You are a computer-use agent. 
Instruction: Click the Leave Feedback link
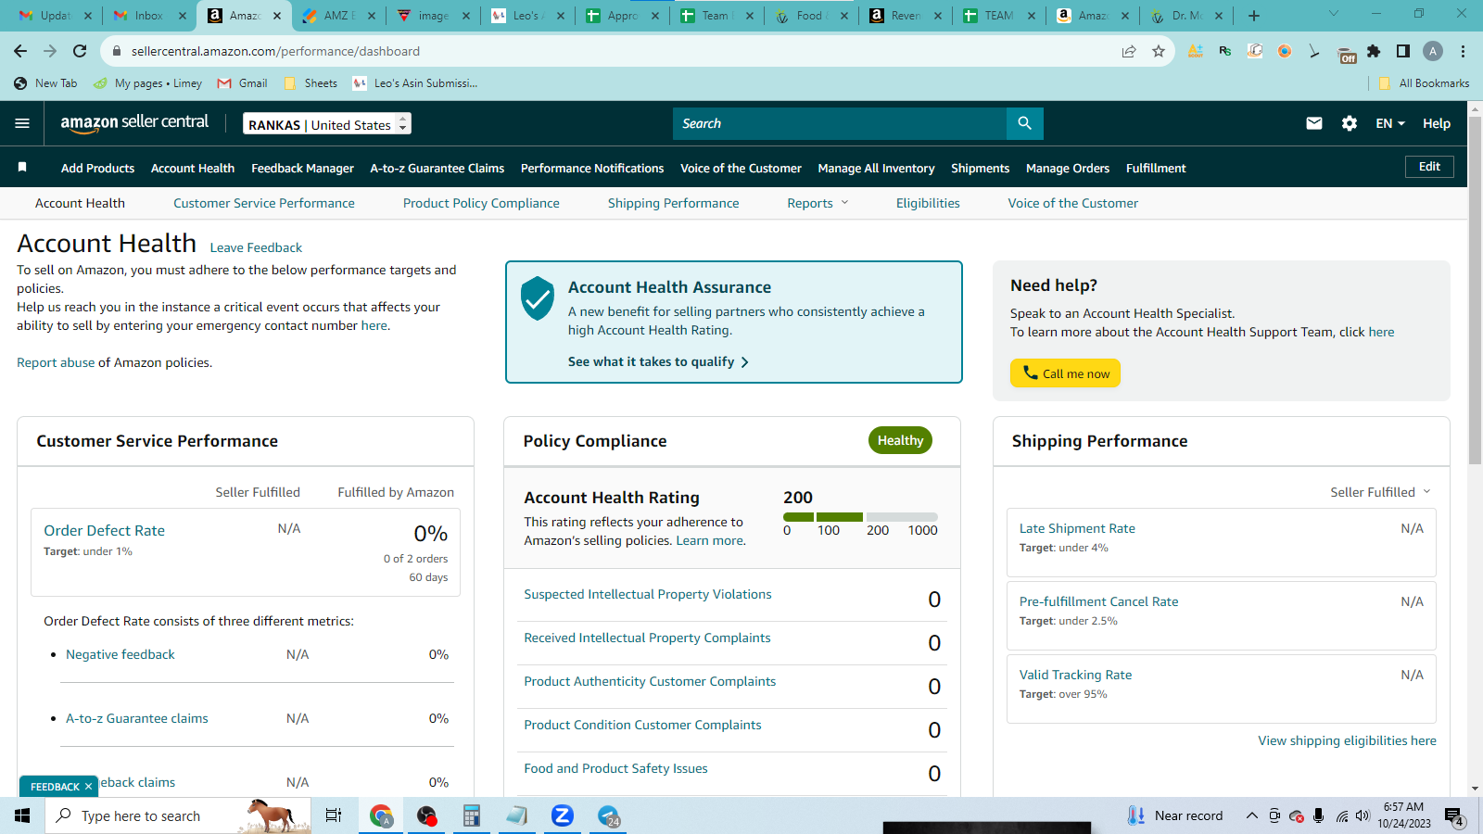[256, 247]
